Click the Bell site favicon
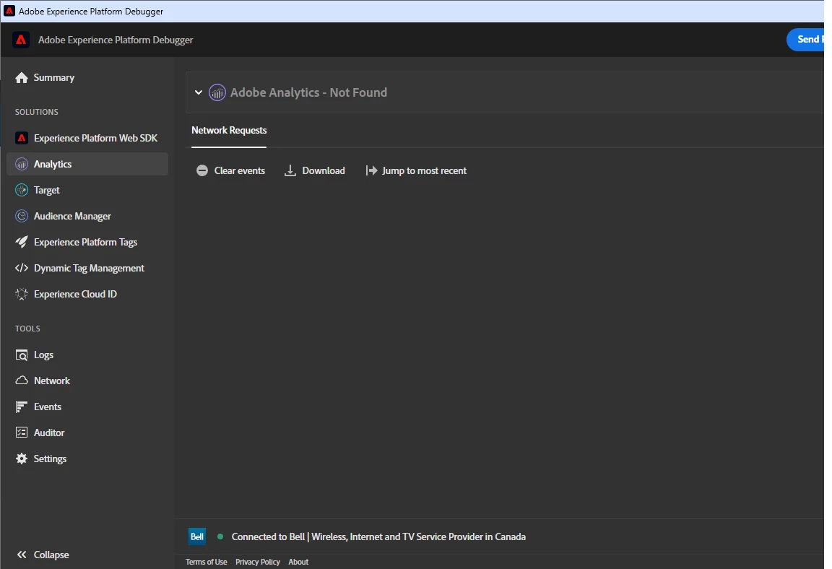 point(197,537)
